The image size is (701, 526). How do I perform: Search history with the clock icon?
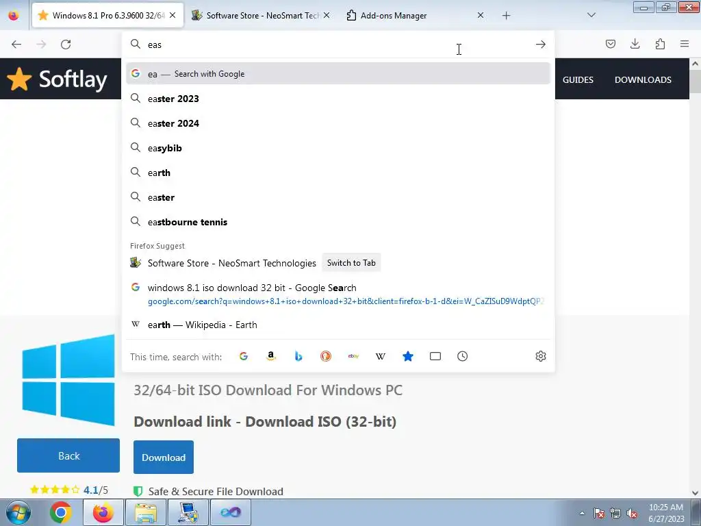click(x=462, y=356)
